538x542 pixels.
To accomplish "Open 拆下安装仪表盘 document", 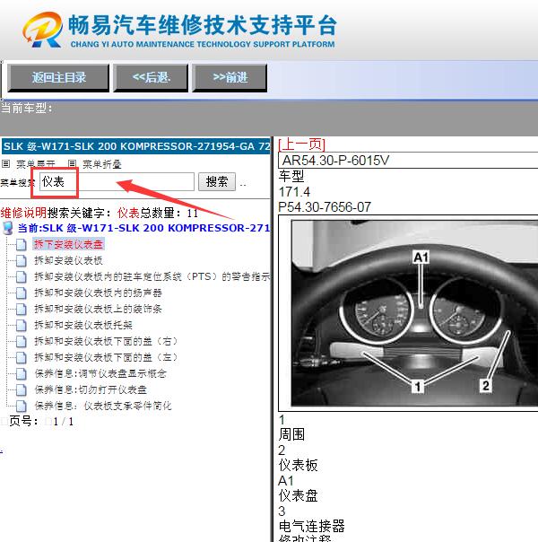I will 68,244.
